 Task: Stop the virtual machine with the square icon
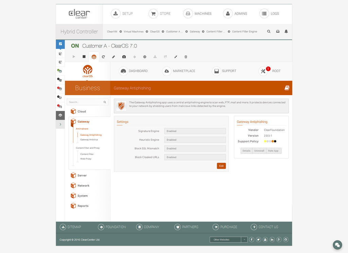(x=84, y=57)
